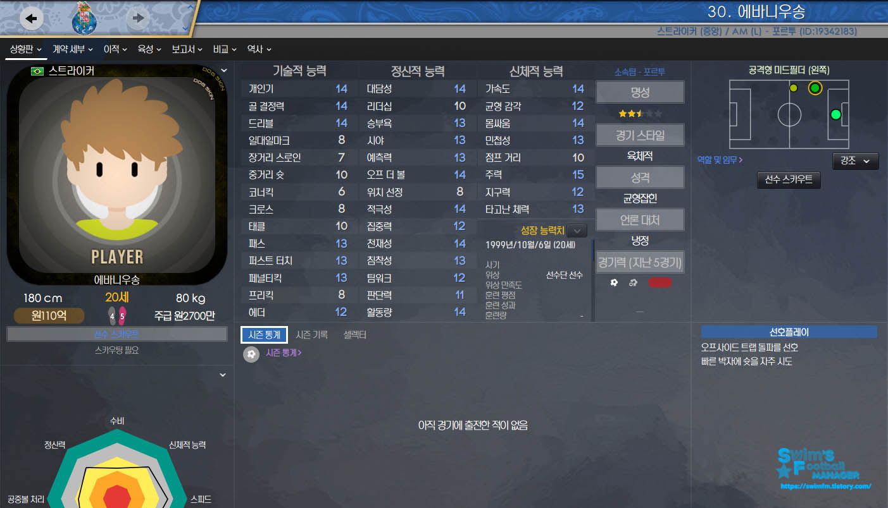
Task: Click the 소속팀 - 포르투 link
Action: point(640,72)
